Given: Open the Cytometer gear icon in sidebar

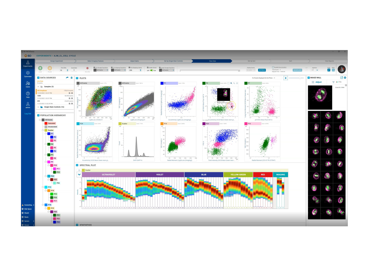Looking at the screenshot, I should click(x=28, y=73).
